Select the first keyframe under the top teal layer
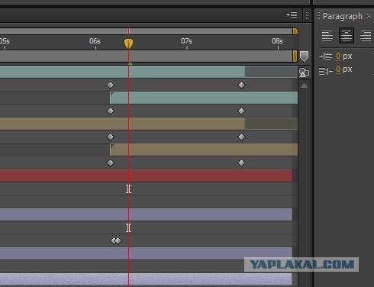The height and width of the screenshot is (287, 374). (110, 85)
